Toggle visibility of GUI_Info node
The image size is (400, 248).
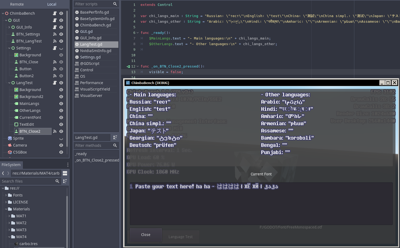point(61,27)
